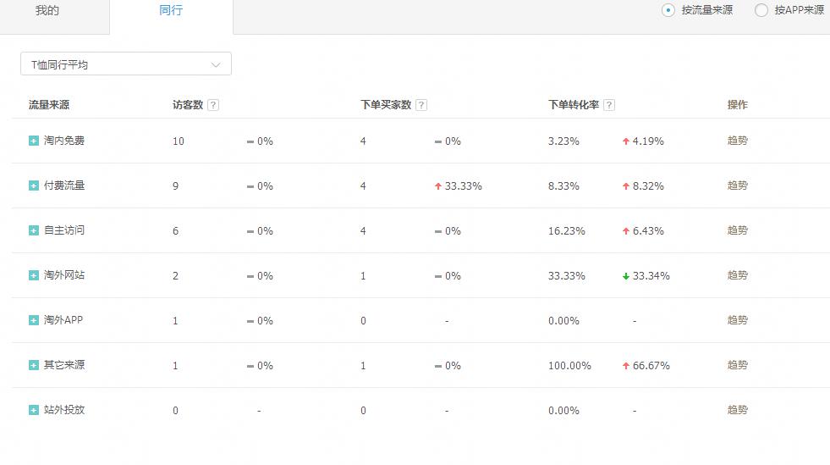The image size is (830, 465).
Task: Expand the 自主访问 row plus icon
Action: coord(34,230)
